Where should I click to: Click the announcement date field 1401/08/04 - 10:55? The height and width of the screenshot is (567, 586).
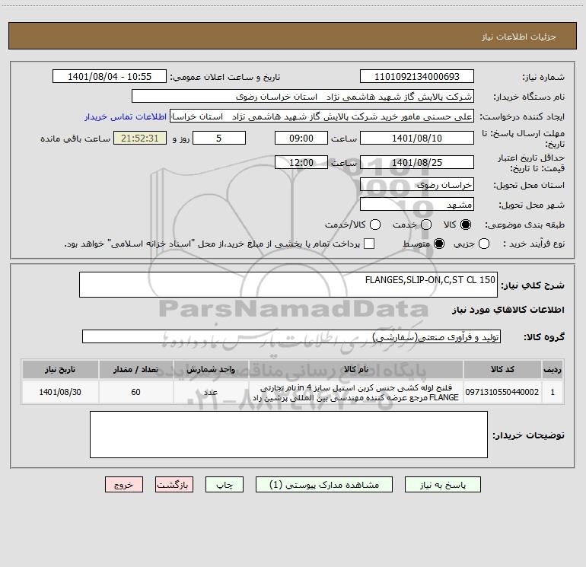pos(110,77)
